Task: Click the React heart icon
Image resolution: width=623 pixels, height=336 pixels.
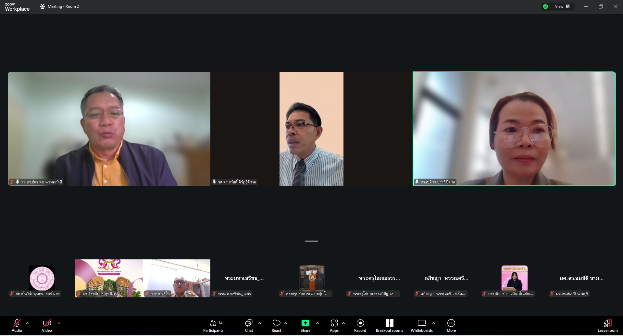Action: pyautogui.click(x=276, y=326)
